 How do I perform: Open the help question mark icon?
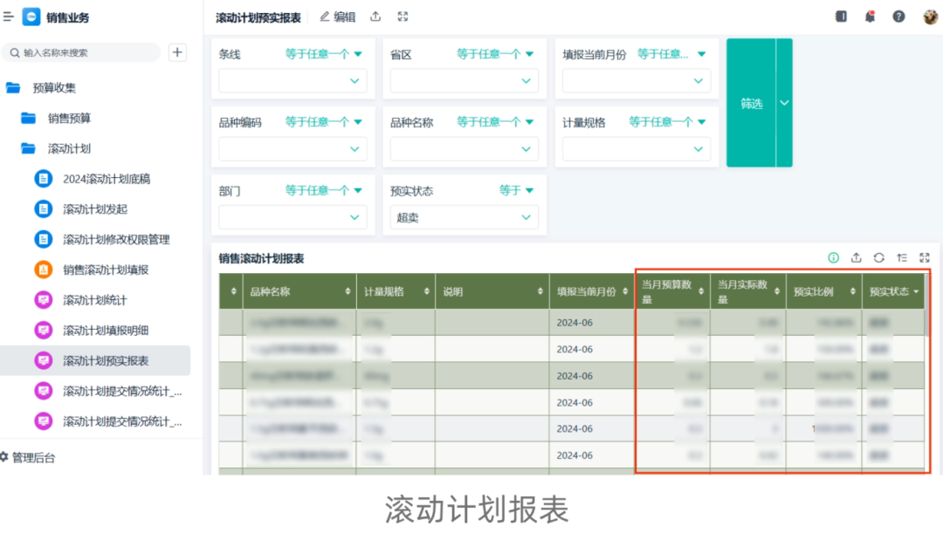(898, 17)
